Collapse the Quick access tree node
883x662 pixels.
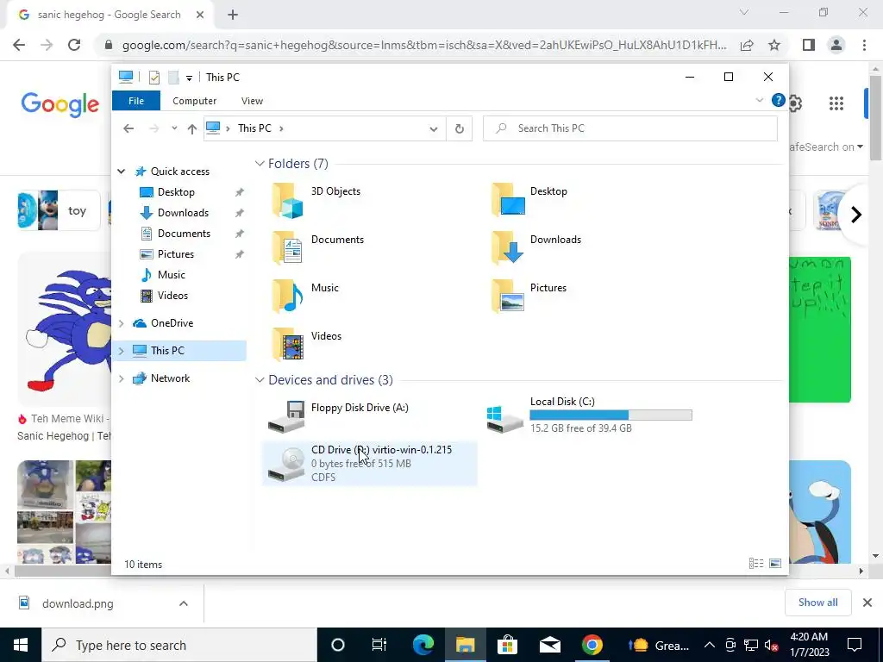pyautogui.click(x=121, y=172)
